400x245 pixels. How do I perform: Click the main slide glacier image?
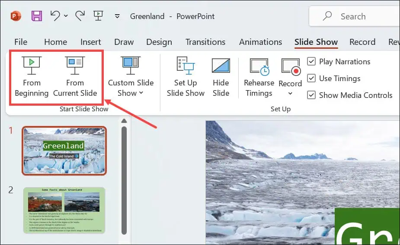click(303, 182)
